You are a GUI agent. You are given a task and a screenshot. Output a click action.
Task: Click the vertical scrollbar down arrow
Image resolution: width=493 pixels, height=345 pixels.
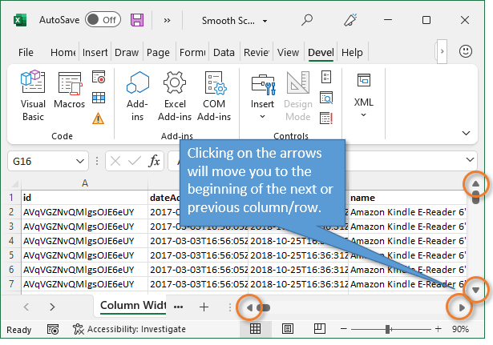(x=475, y=290)
